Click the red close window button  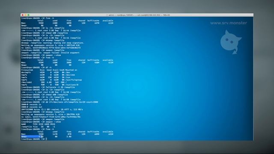click(23, 15)
